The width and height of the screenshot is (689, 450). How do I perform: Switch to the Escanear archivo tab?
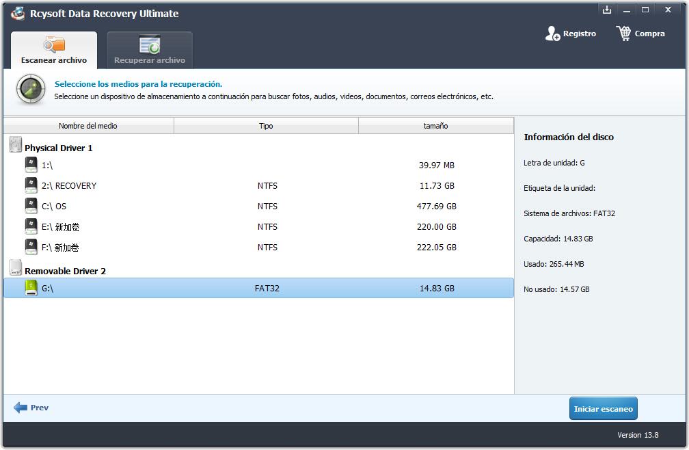(x=54, y=51)
